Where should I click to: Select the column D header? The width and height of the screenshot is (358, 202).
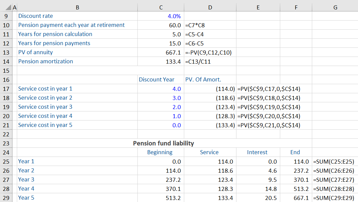pos(210,7)
